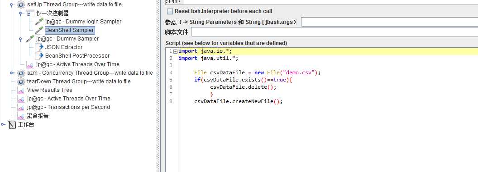Click the 工作台 workbench icon
This screenshot has height=172, width=478.
click(x=12, y=124)
